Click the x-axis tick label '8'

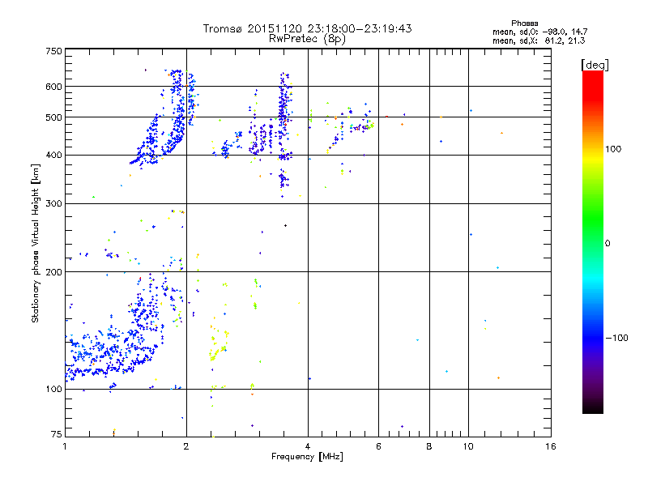click(429, 446)
